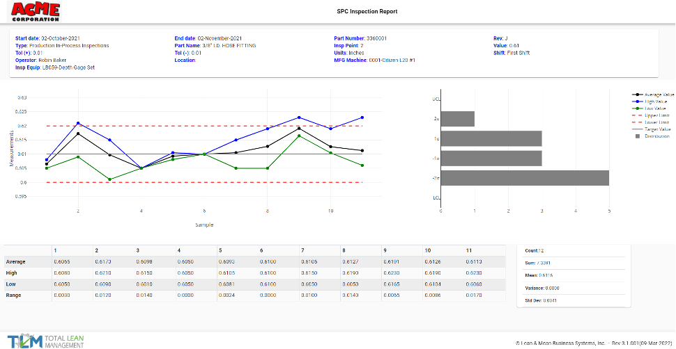Click the Total Lean Management logo
676x349 pixels.
41,340
